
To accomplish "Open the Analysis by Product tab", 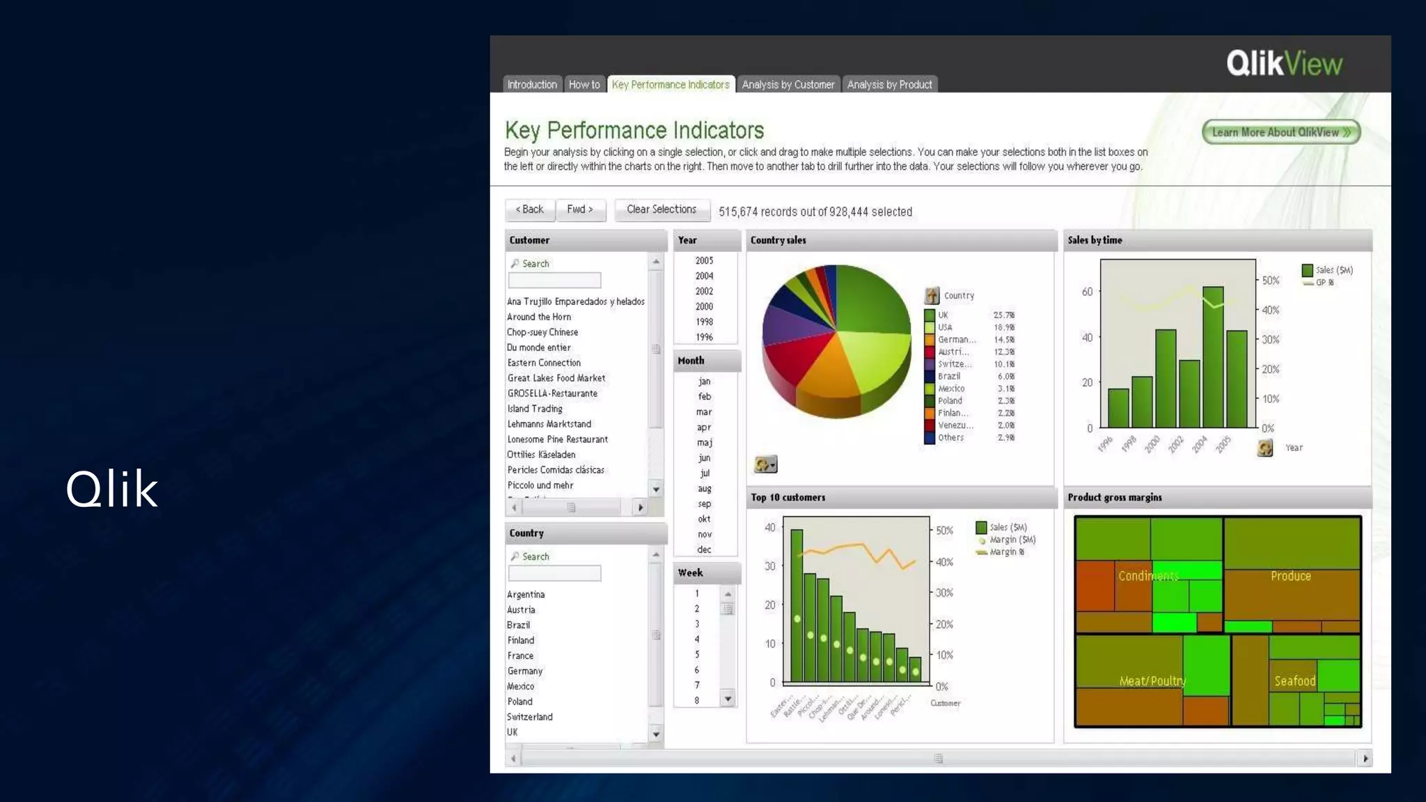I will coord(889,84).
